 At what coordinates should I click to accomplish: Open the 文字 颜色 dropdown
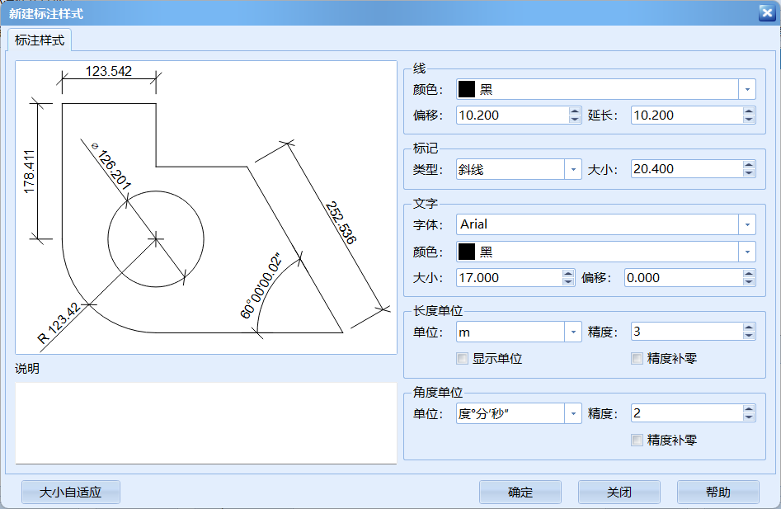click(747, 251)
